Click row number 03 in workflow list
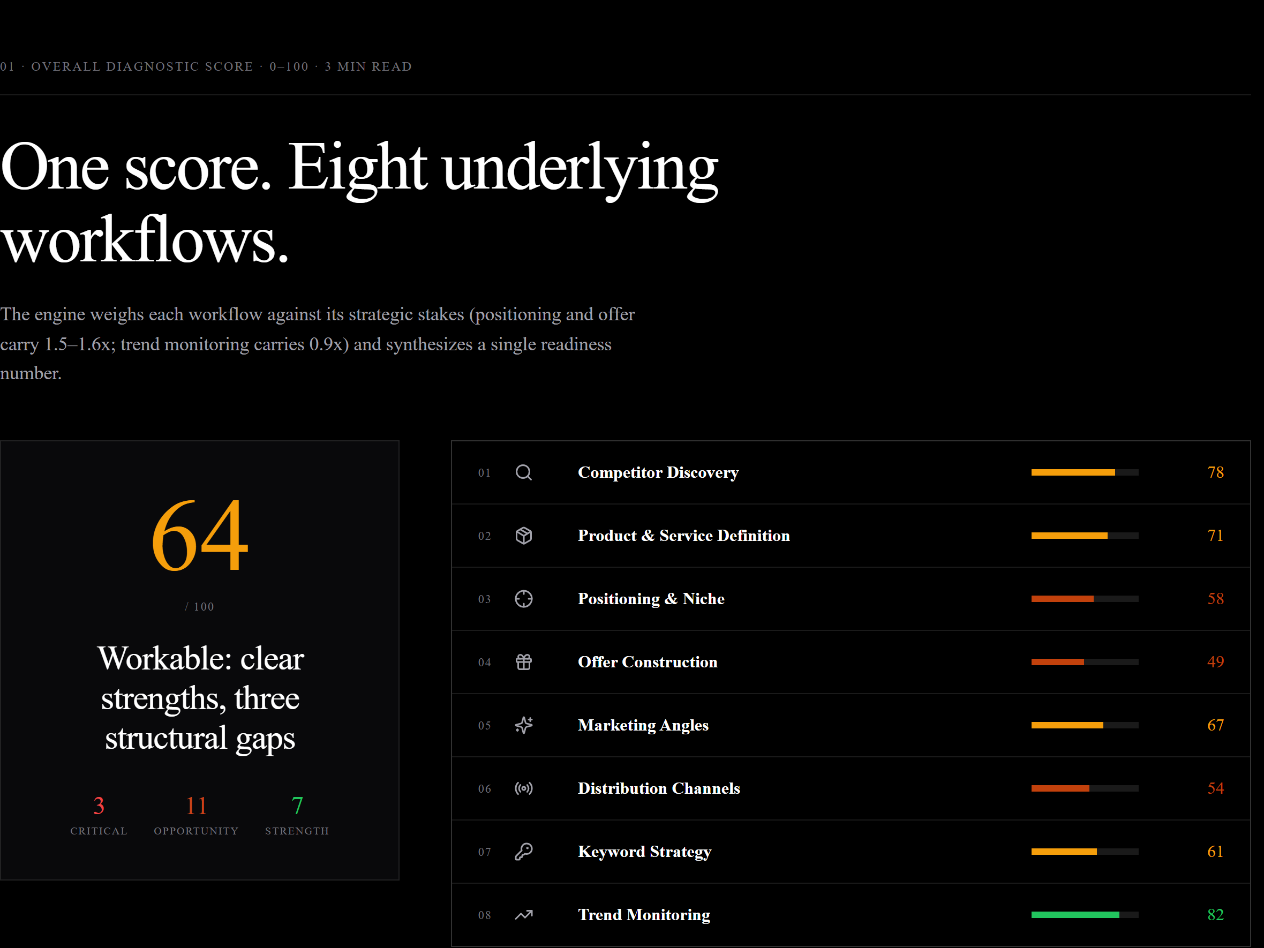The height and width of the screenshot is (948, 1264). tap(485, 599)
